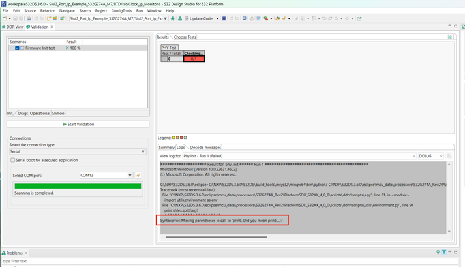This screenshot has height=267, width=465.
Task: Open the File menu
Action: 5,10
